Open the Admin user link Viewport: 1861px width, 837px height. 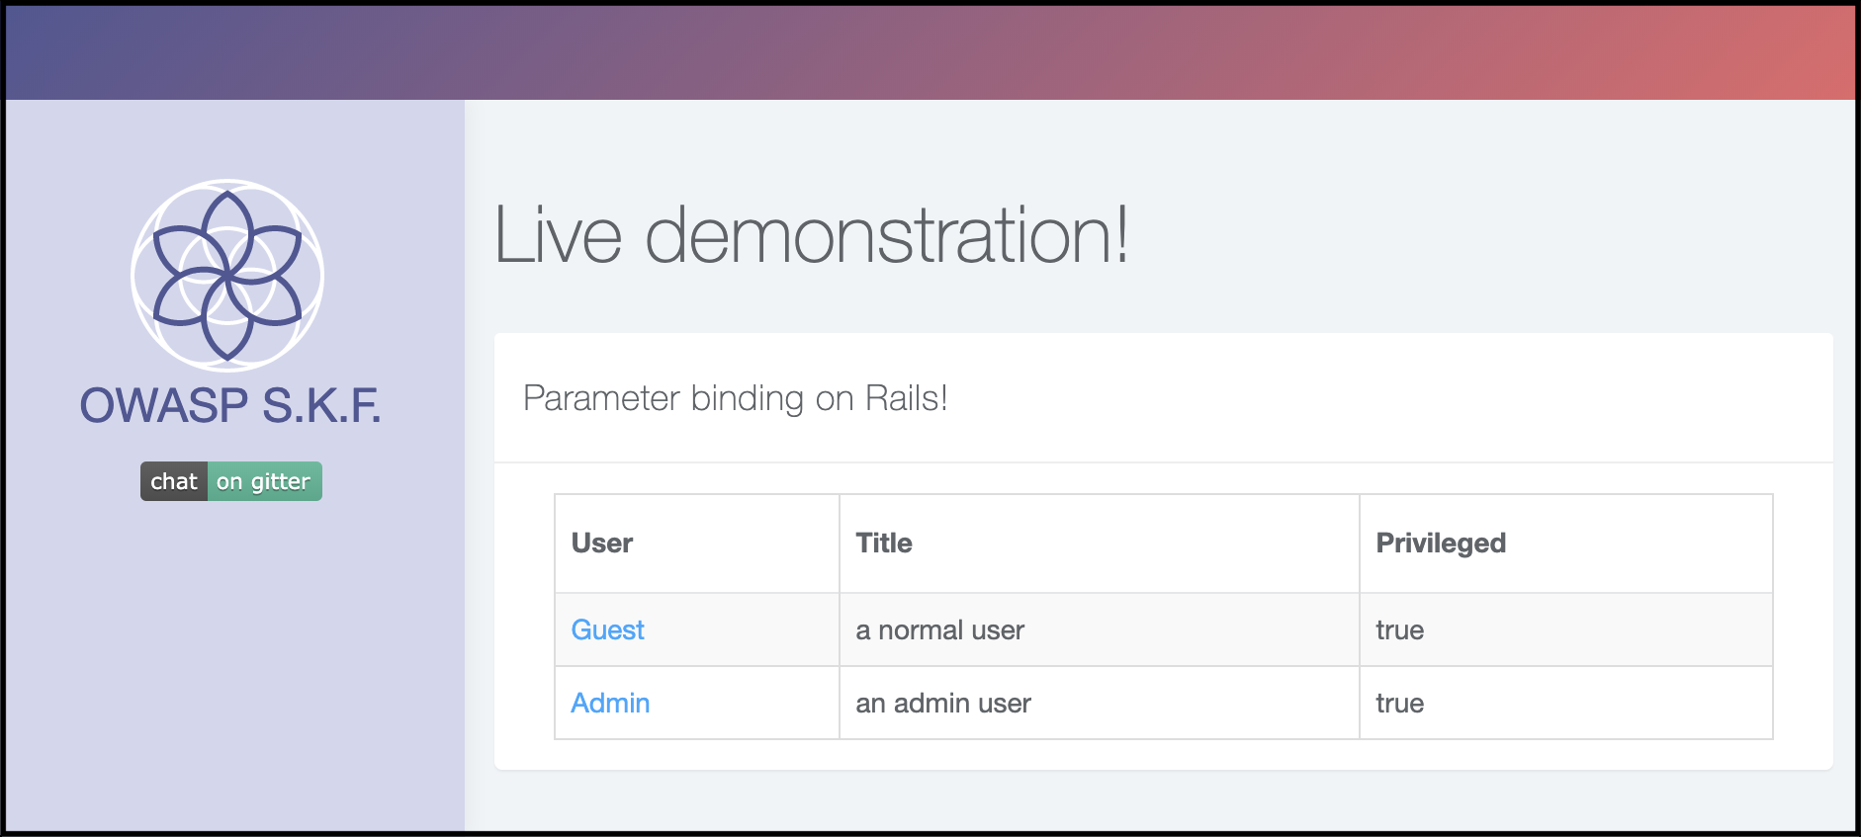tap(610, 704)
